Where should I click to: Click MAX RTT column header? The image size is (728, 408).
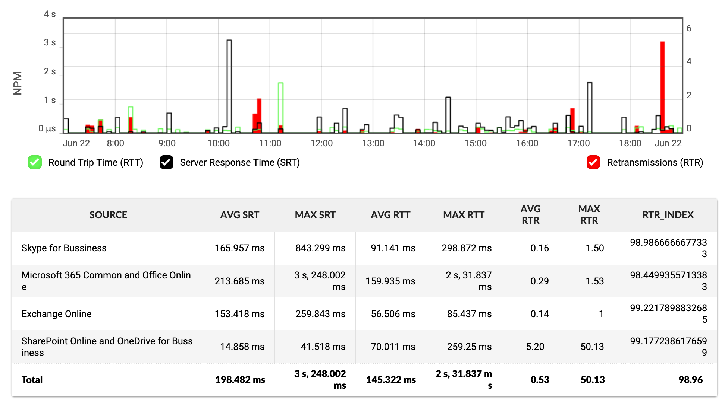pos(464,215)
